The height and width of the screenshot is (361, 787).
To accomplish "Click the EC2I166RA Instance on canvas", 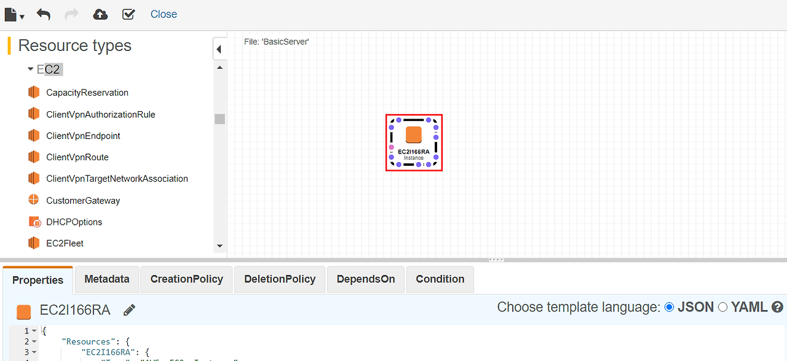I will tap(414, 142).
